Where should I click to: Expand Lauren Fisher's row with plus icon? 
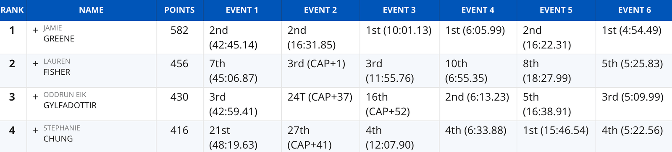(36, 64)
